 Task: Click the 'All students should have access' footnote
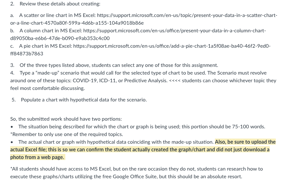(x=136, y=173)
